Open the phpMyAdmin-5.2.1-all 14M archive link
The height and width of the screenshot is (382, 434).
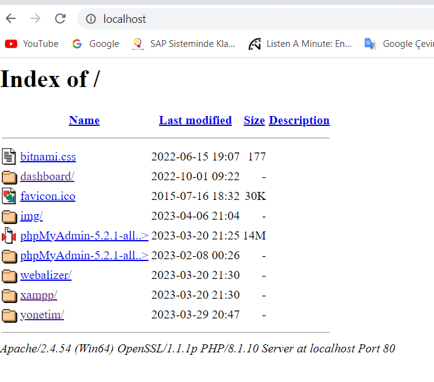point(84,236)
